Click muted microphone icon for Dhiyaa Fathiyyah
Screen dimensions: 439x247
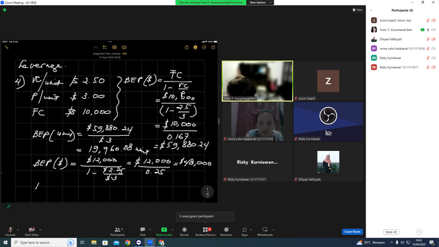pos(428,39)
